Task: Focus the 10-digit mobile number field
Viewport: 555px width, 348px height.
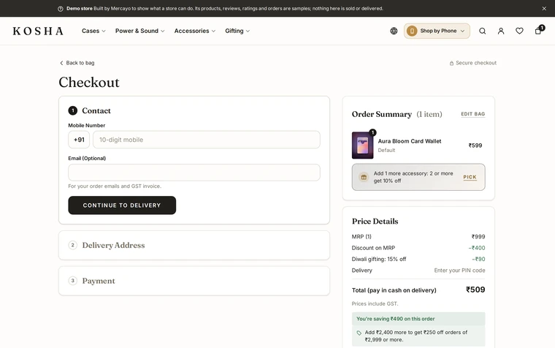Action: [207, 140]
